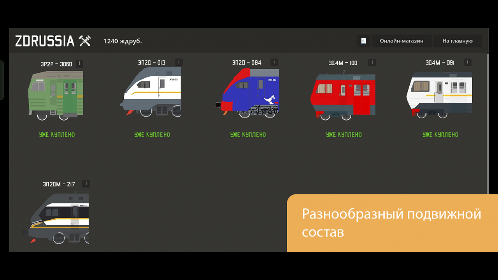Click УЖЕ КУПЛЕНО under the ЭР2Р-3060
Viewport: 498px width, 280px height.
click(x=57, y=135)
